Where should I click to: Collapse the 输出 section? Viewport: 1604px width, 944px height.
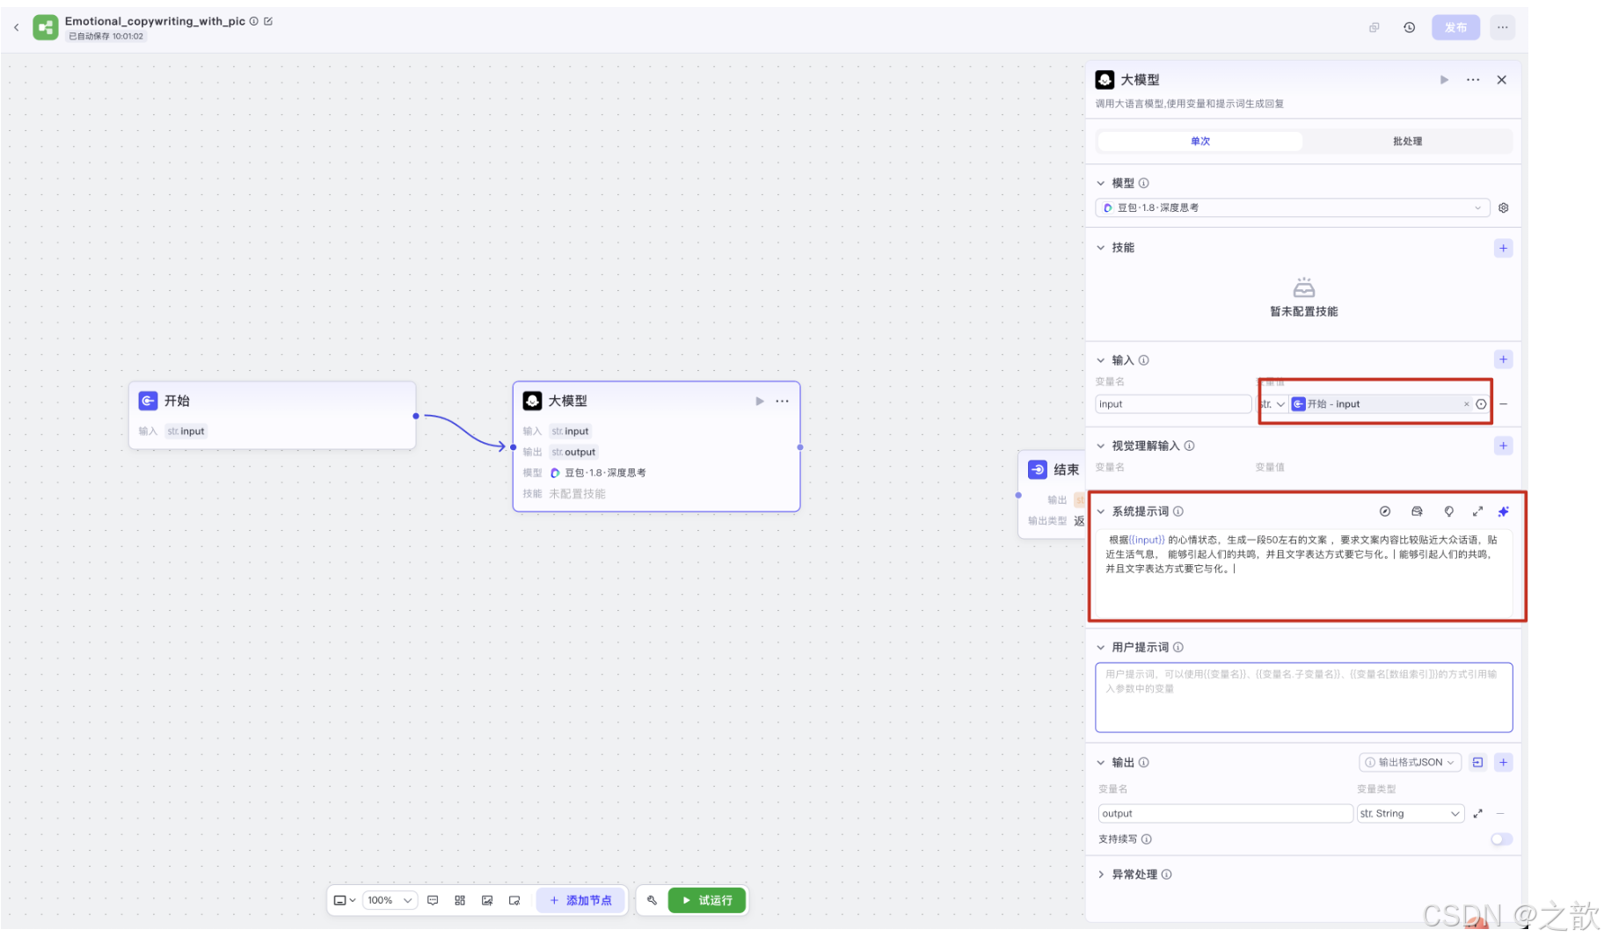[1100, 763]
